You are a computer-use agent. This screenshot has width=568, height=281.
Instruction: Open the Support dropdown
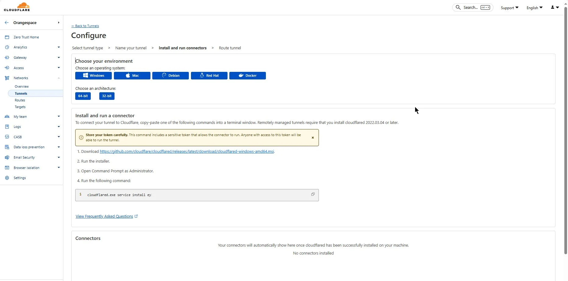pos(510,8)
